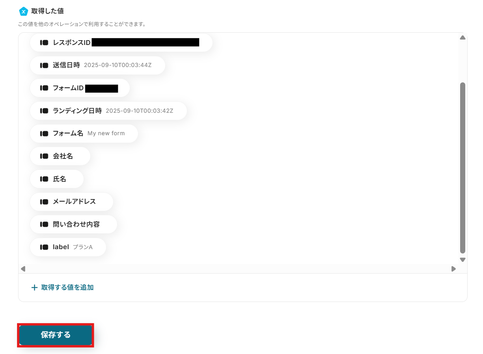
Task: Click the chip icon next to 送信日時
Action: (x=44, y=65)
